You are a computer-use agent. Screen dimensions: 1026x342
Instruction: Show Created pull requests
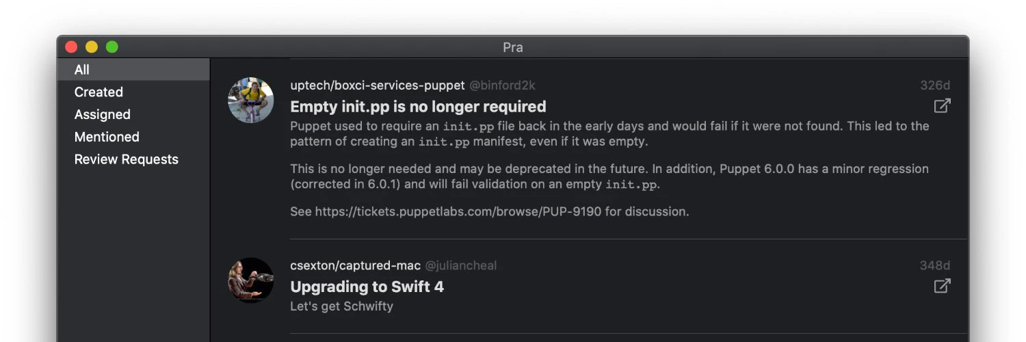pyautogui.click(x=98, y=92)
